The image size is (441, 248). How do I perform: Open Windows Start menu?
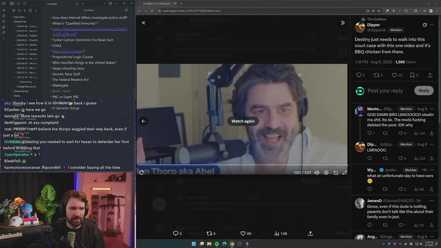point(194,244)
